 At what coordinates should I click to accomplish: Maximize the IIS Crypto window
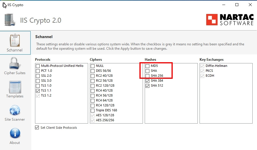pyautogui.click(x=237, y=5)
